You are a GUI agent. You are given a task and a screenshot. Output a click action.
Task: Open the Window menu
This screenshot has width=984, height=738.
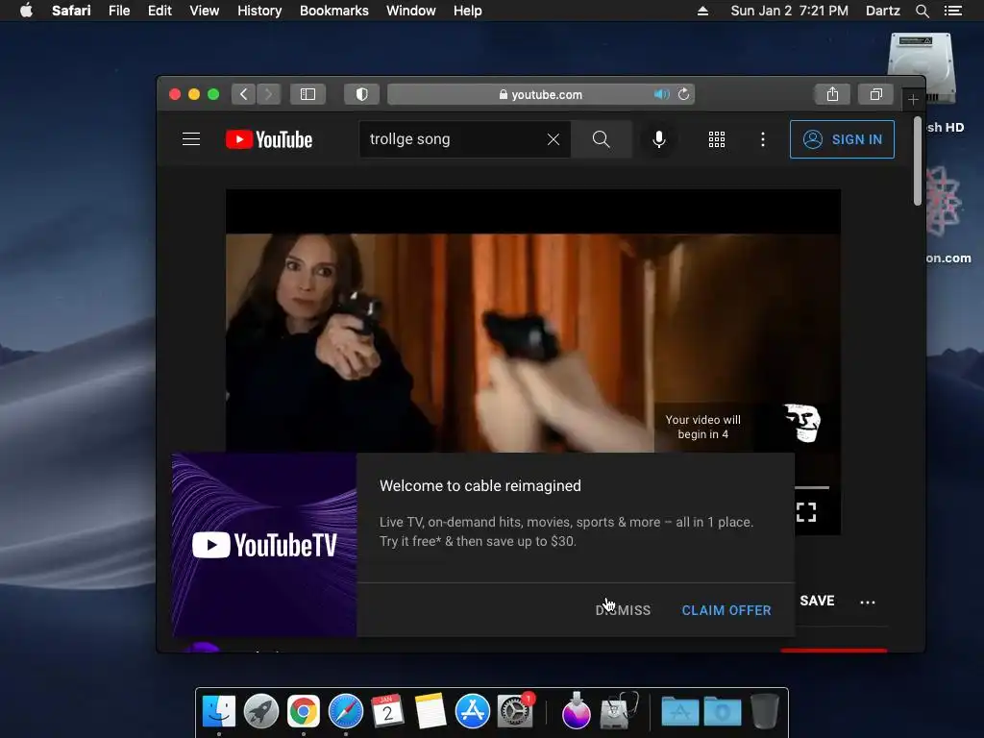411,11
